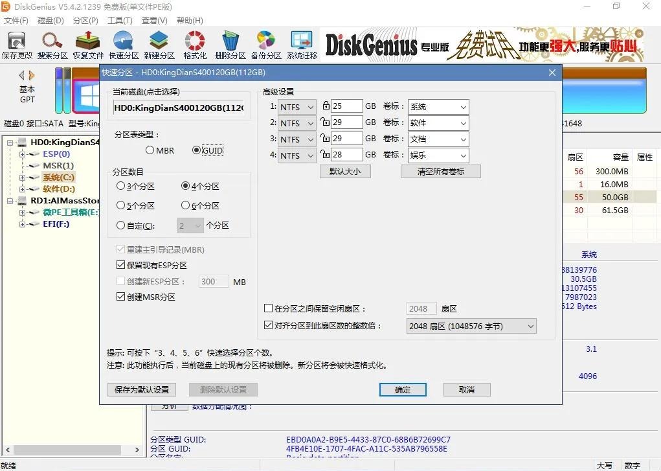Select 软件(D:) in the disk tree

[x=59, y=189]
